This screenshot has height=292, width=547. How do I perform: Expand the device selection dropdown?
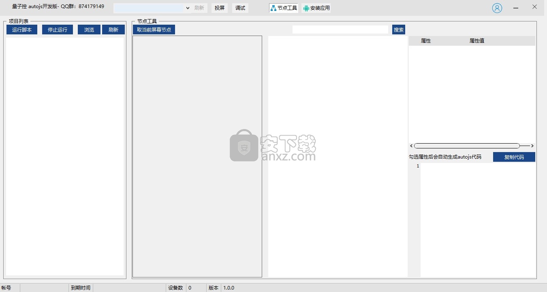[x=188, y=8]
